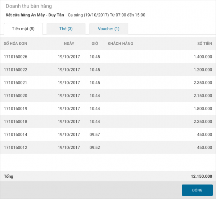This screenshot has width=216, height=199.
Task: Select invoice number 1710160021
Action: [x=15, y=83]
